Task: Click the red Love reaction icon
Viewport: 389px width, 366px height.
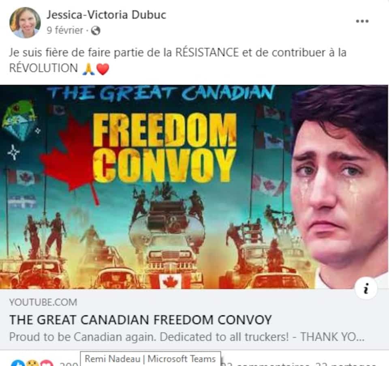Action: (47, 363)
